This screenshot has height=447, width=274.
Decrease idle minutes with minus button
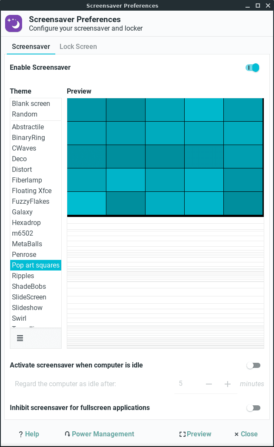[209, 384]
